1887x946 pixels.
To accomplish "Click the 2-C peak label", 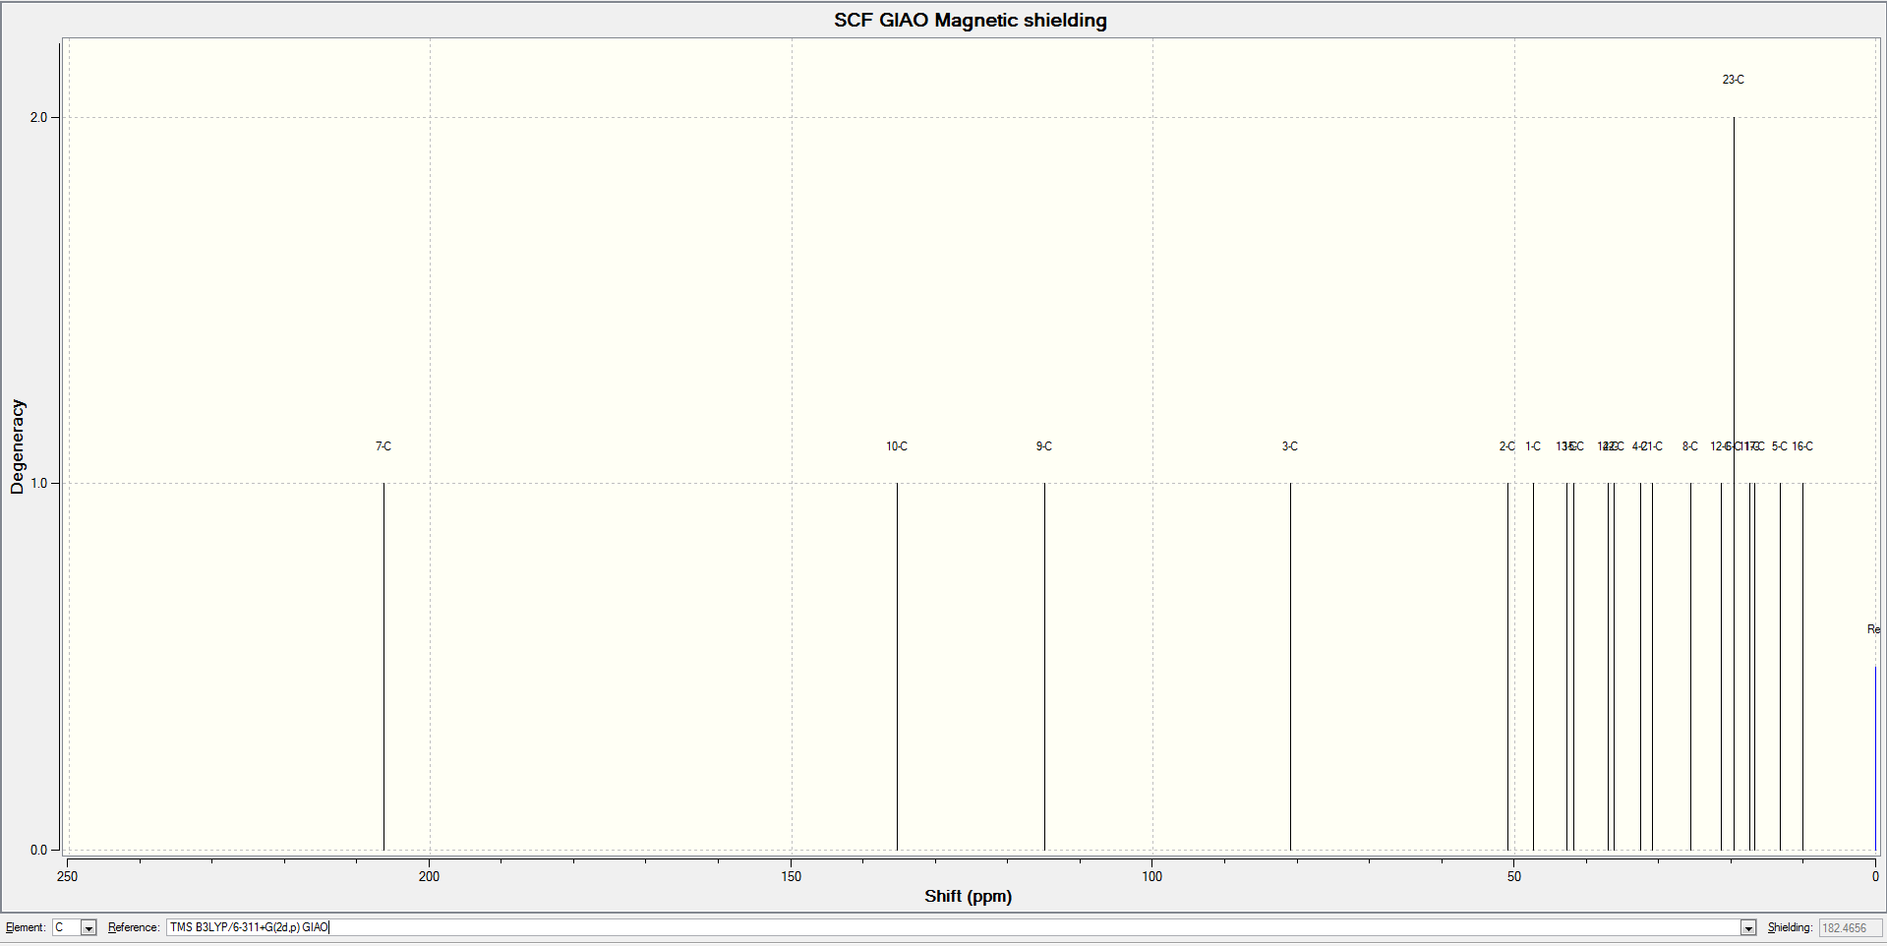I will (1506, 446).
